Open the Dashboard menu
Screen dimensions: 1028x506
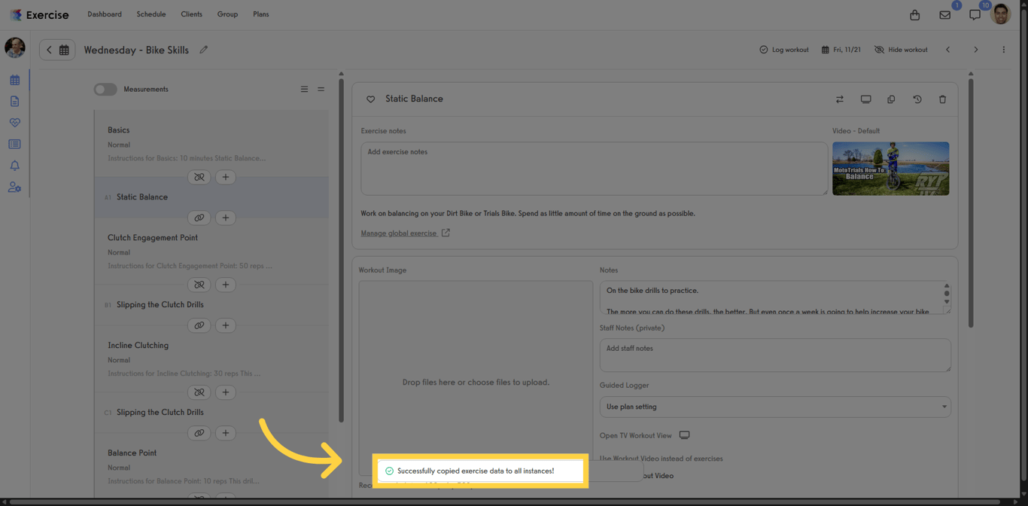point(105,14)
